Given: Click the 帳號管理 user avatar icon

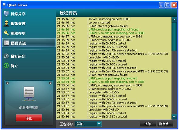Looking at the screenshot, I should [6, 23].
